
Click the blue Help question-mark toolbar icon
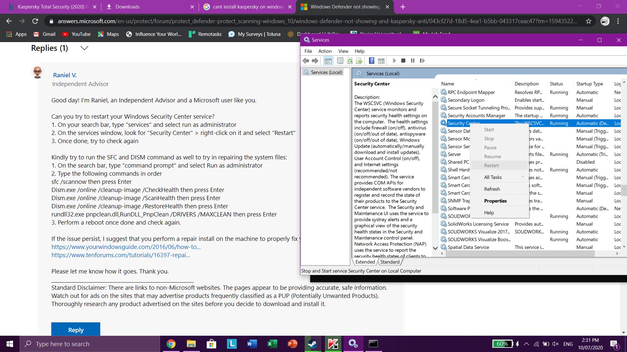point(371,61)
